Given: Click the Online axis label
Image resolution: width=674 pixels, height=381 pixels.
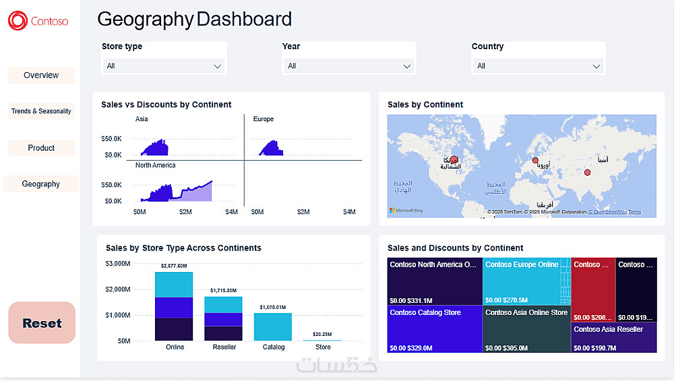Looking at the screenshot, I should click(175, 347).
